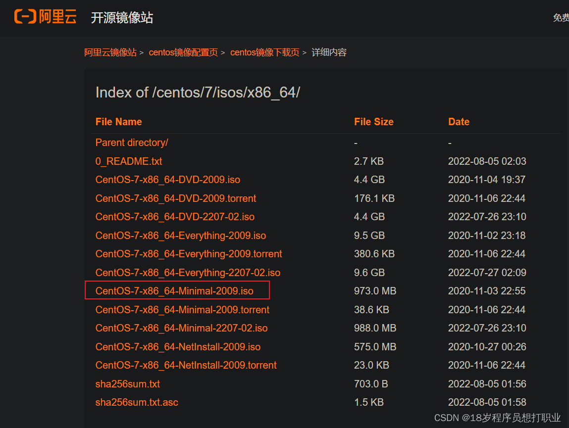Click the 988.0 MB file size cell
Image resolution: width=569 pixels, height=428 pixels.
(x=375, y=328)
